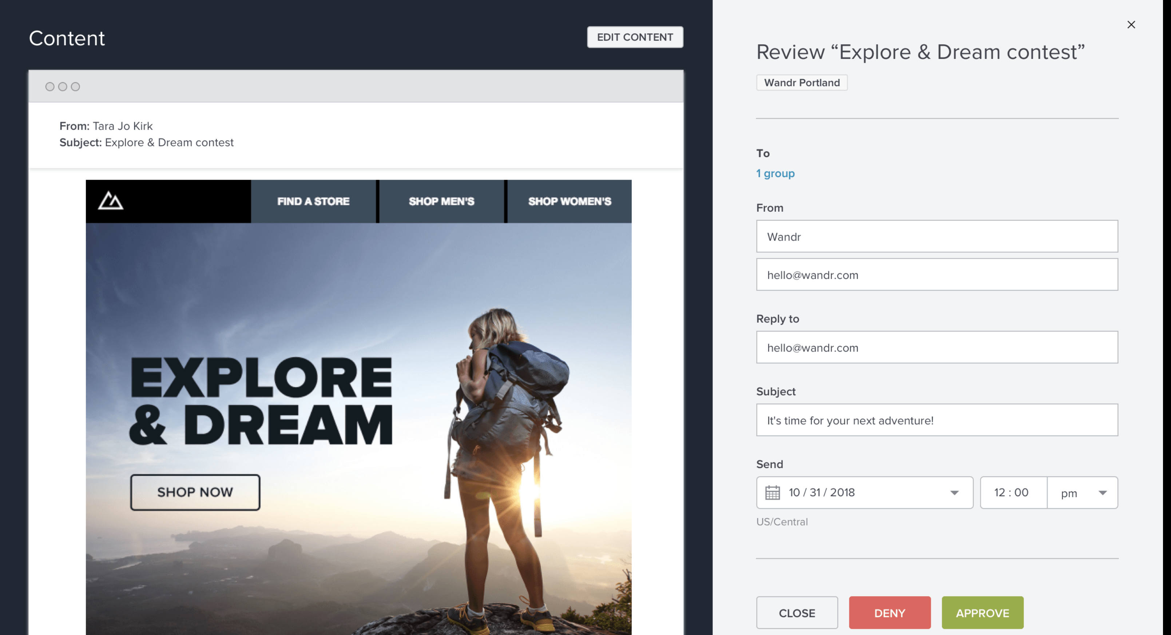1171x635 pixels.
Task: Click the mountain logo in email header
Action: click(111, 200)
